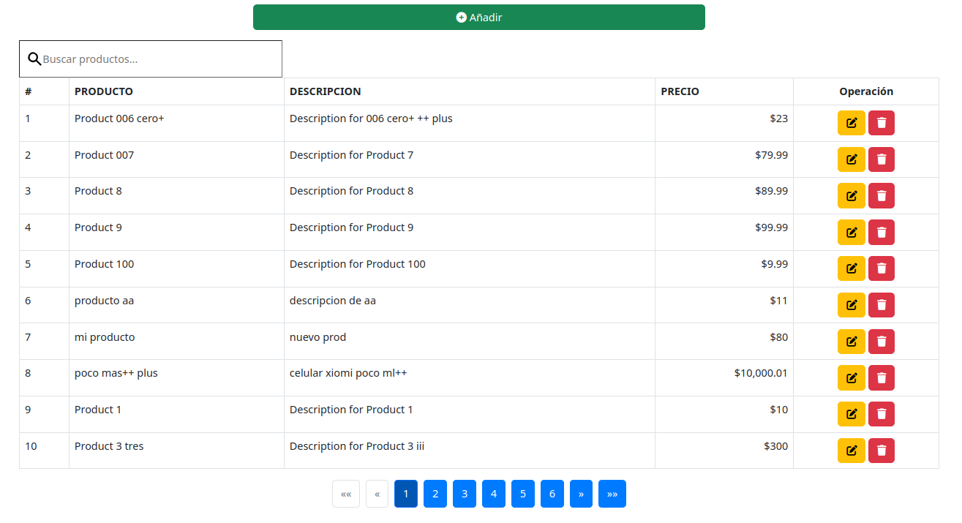Delete the Product 3 tres row
This screenshot has height=523, width=962.
[882, 451]
